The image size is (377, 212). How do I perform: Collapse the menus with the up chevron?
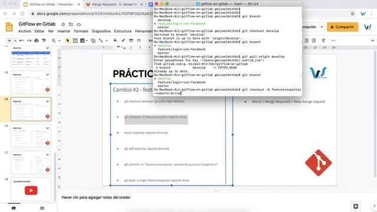372,41
